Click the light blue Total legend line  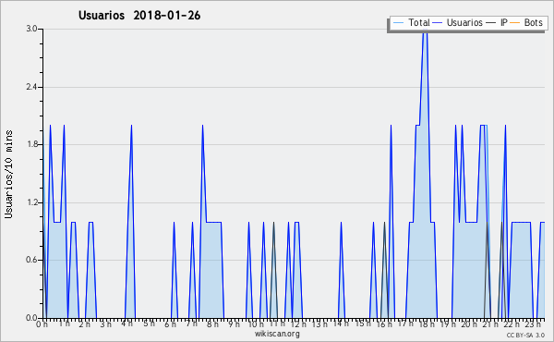(x=398, y=23)
